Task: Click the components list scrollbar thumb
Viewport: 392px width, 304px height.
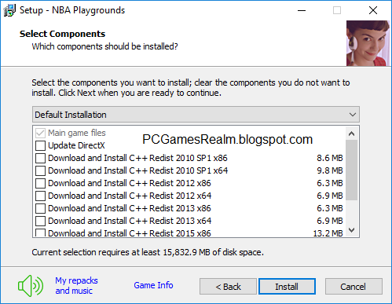Action: pos(352,170)
